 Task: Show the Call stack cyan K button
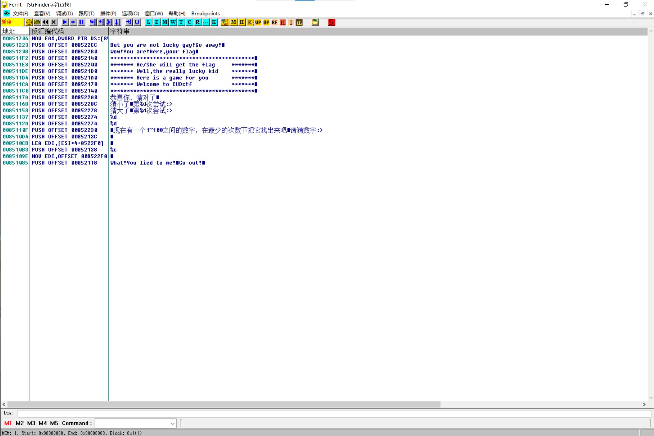click(214, 22)
